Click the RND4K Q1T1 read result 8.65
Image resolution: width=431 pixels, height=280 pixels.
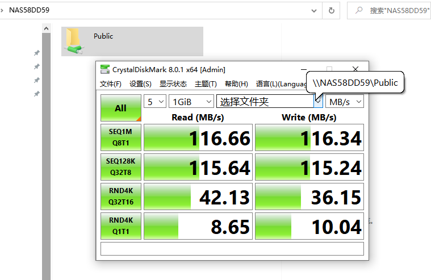tap(198, 226)
